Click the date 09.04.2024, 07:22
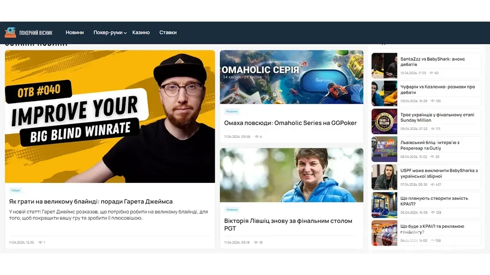The image size is (490, 275). [x=414, y=129]
